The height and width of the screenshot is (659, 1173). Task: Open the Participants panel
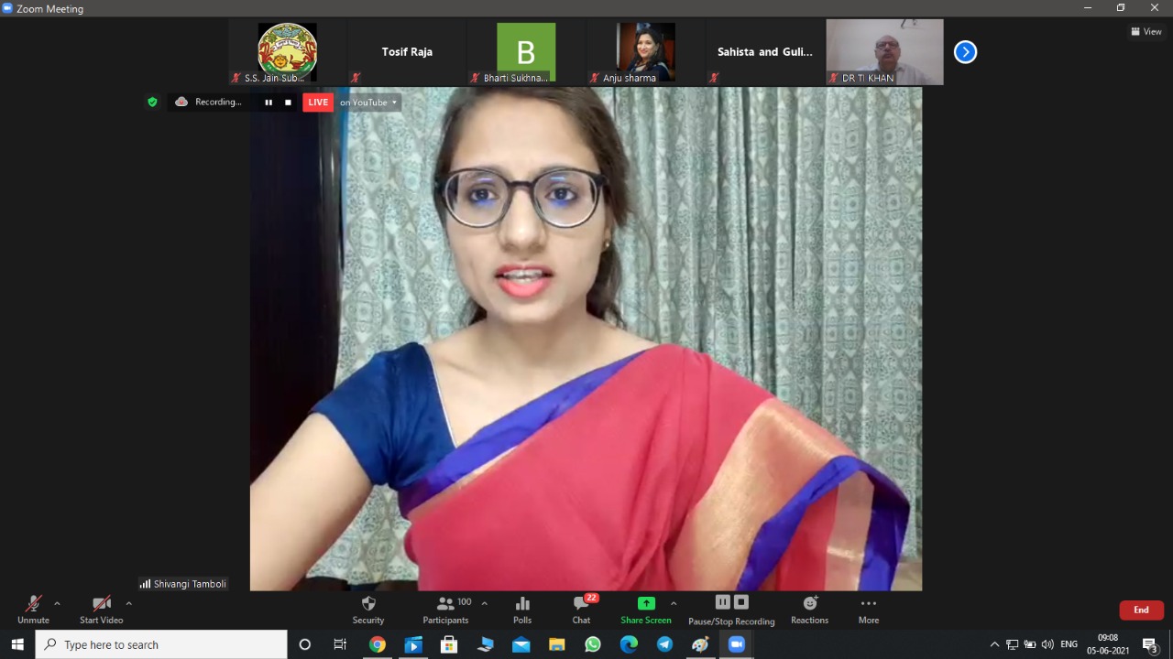pyautogui.click(x=445, y=610)
